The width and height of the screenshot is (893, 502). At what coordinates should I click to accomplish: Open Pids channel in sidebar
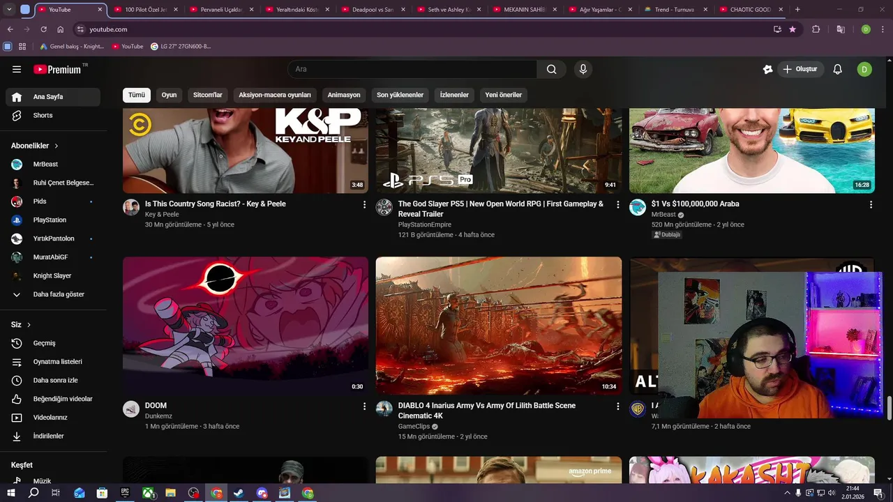click(x=53, y=201)
